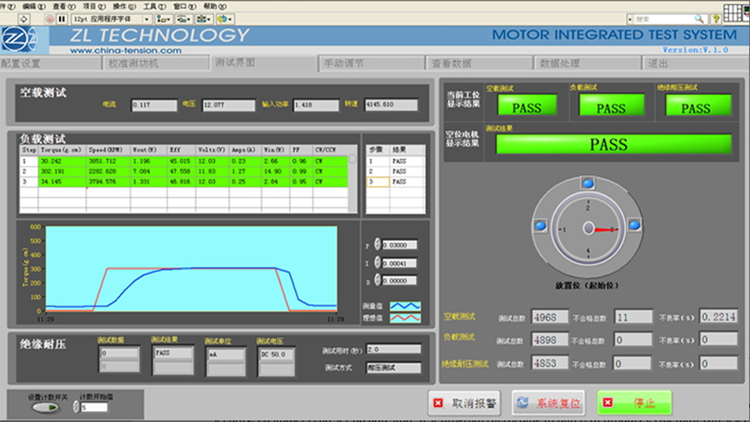Click the context help question mark icon
This screenshot has width=750, height=422.
tap(715, 18)
